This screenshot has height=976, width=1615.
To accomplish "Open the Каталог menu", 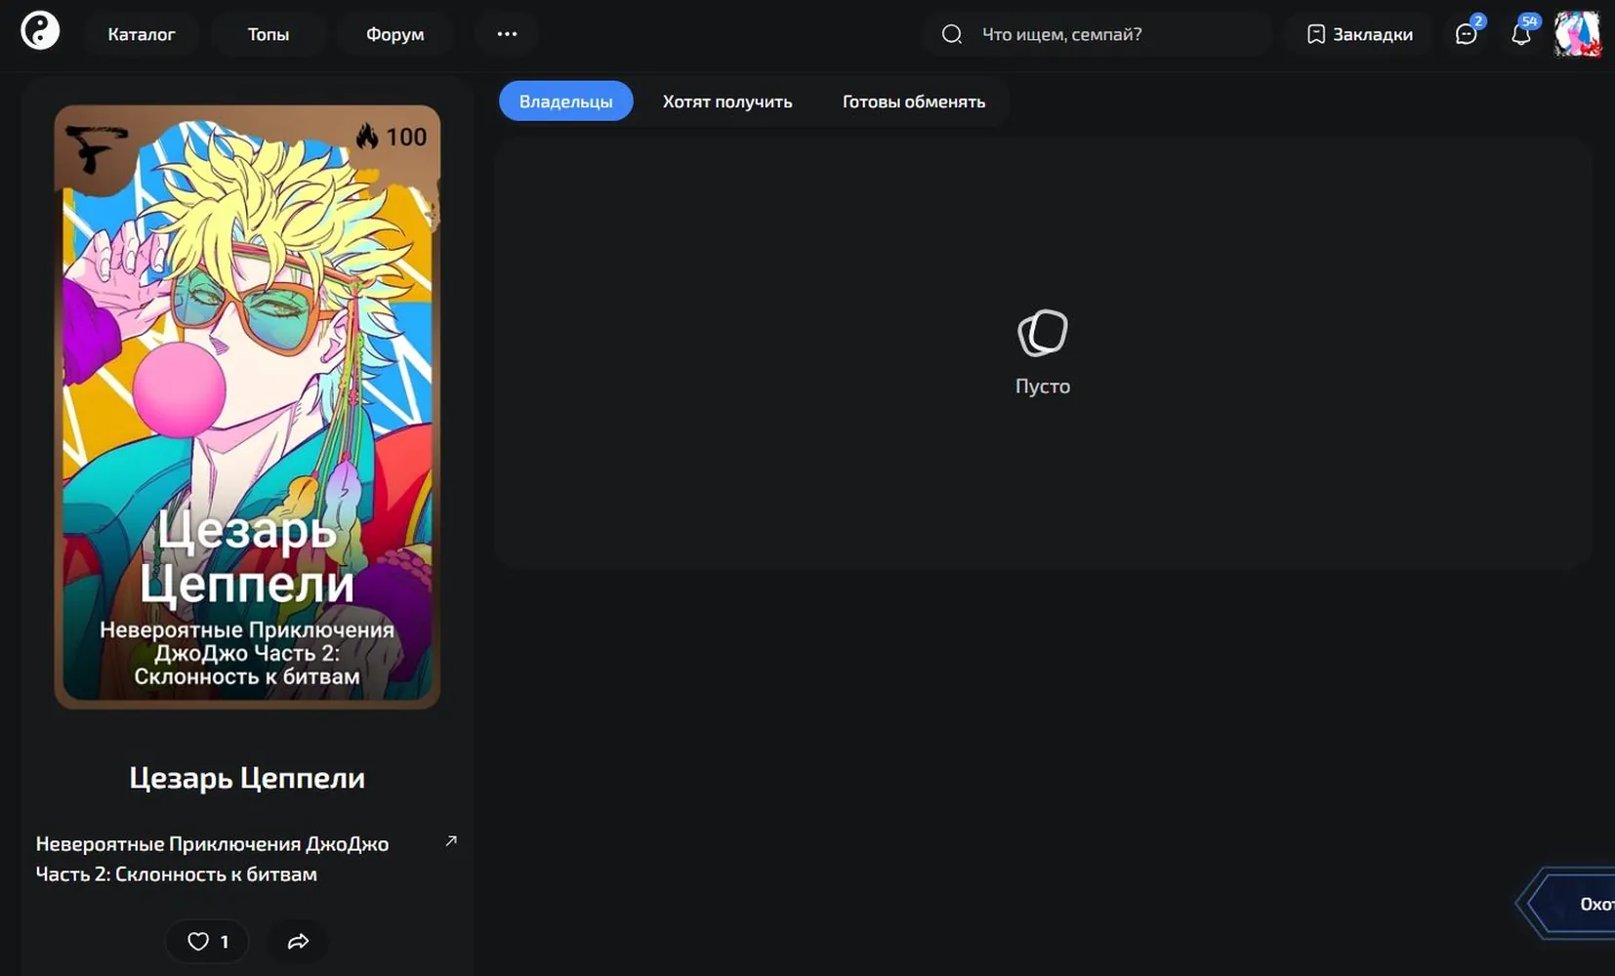I will (x=142, y=34).
